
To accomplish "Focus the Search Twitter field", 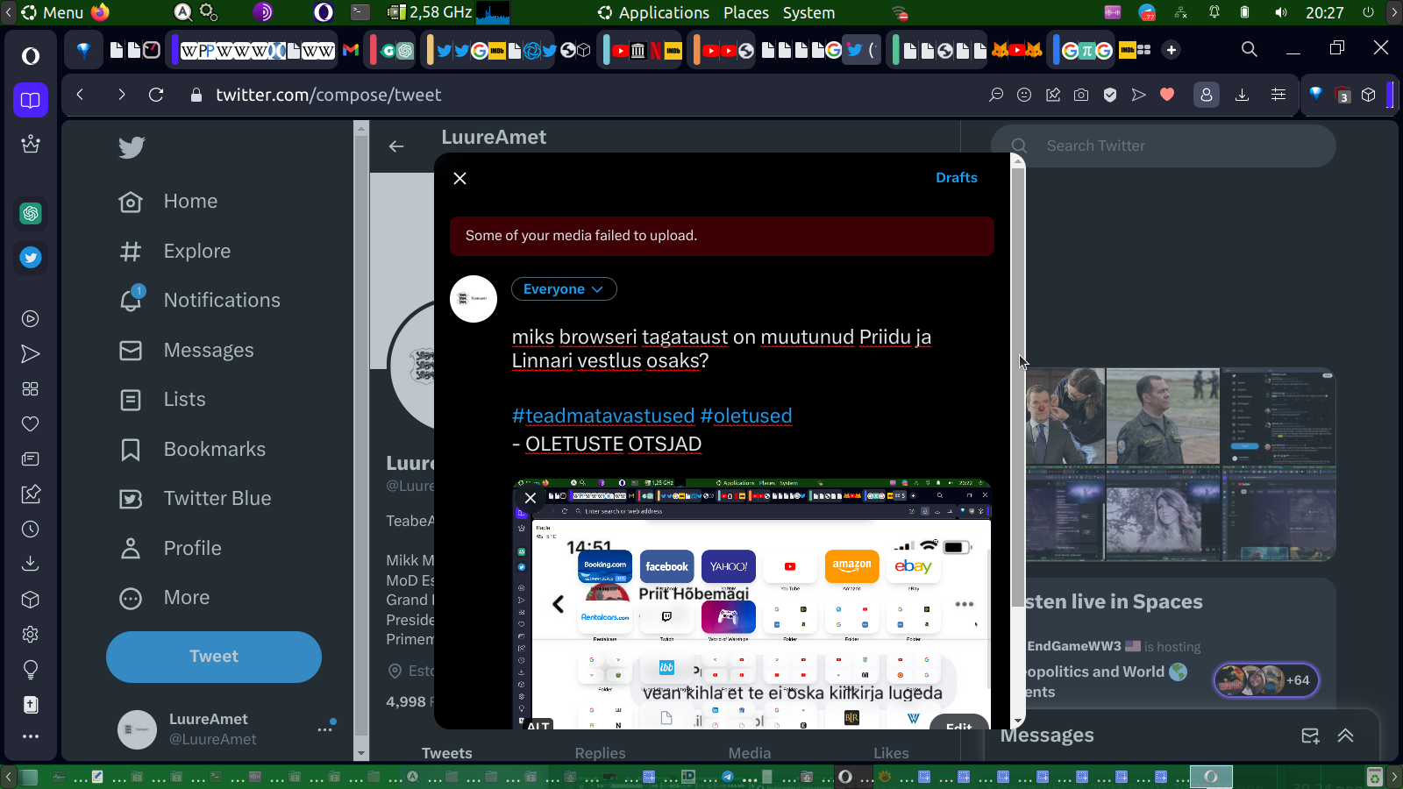I will tap(1164, 146).
